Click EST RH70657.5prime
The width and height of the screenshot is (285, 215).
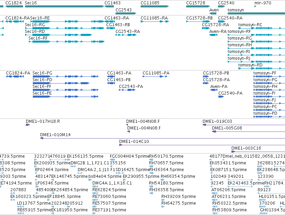click(166, 163)
